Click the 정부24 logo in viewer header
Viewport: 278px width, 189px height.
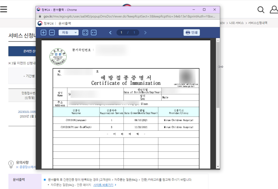(46, 24)
